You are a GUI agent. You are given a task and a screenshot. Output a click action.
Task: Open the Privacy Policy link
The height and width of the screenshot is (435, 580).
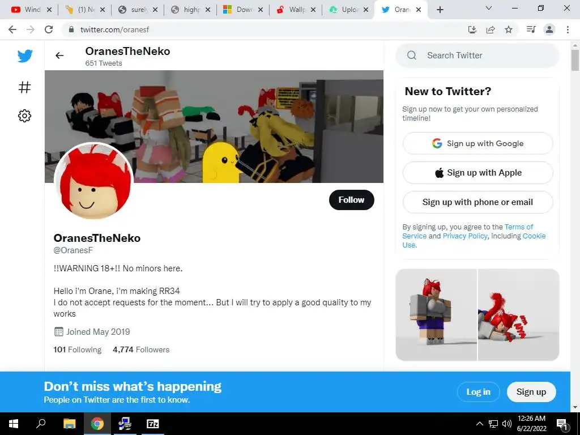(x=465, y=236)
